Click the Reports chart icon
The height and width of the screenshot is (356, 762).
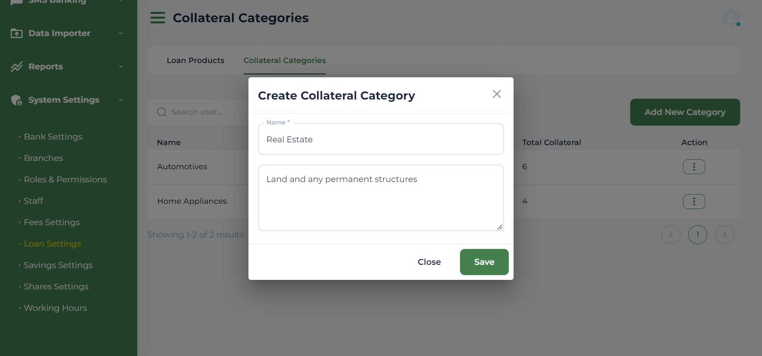(x=17, y=67)
